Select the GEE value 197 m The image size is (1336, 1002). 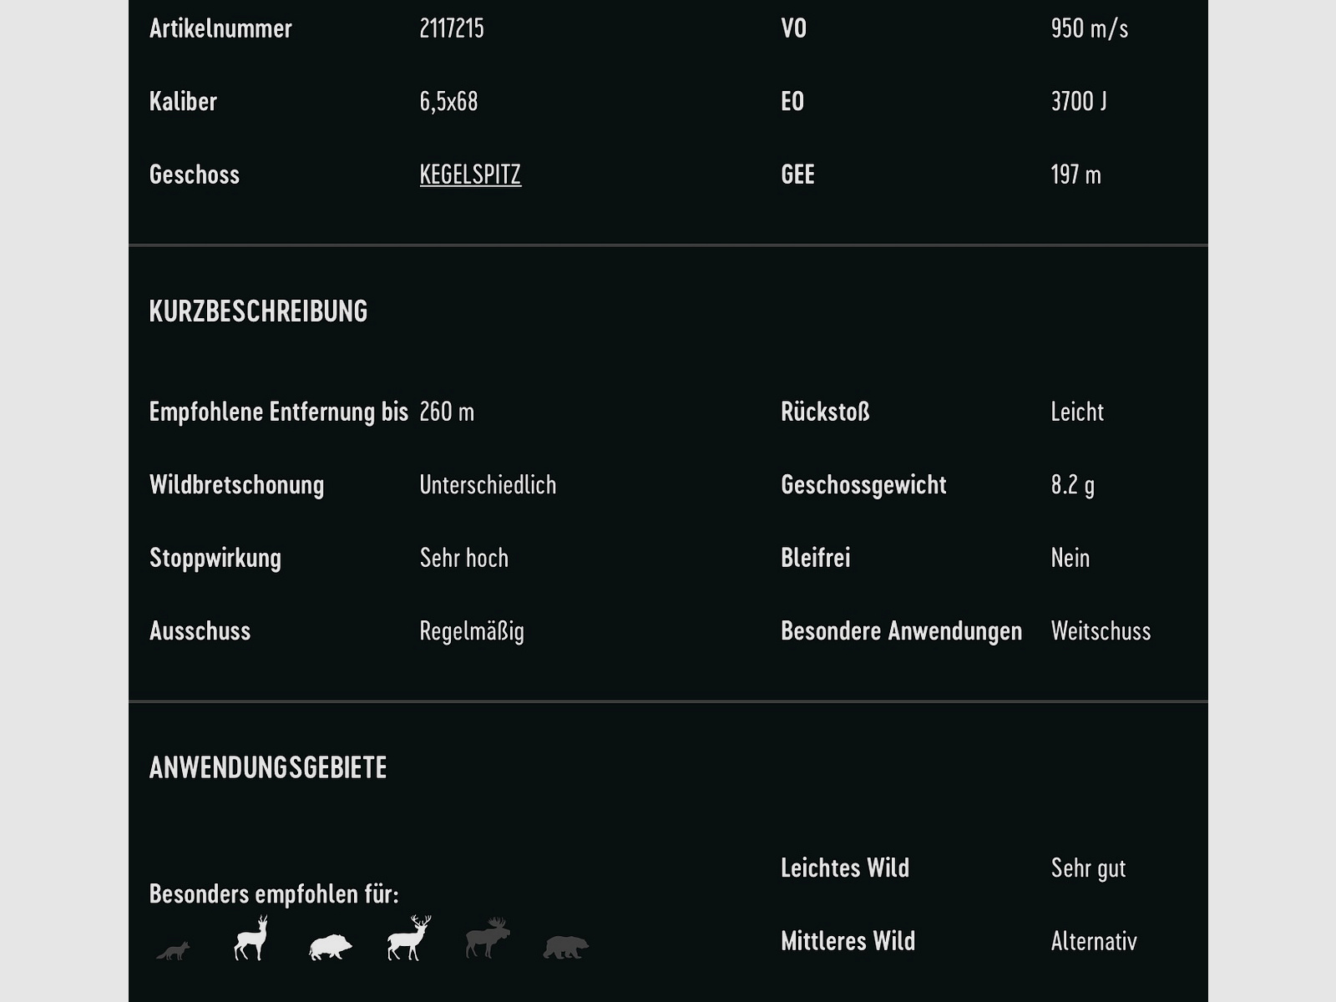click(1075, 175)
